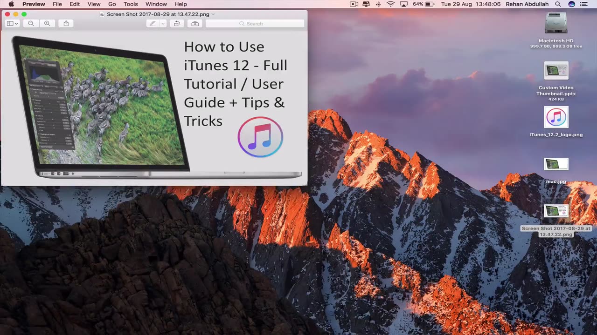
Task: Open the Wi-Fi status menu
Action: tap(390, 4)
